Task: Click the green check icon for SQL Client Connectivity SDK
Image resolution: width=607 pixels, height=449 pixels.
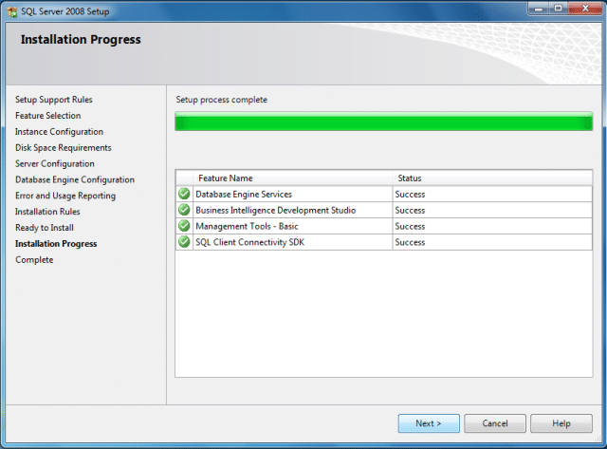Action: click(184, 242)
